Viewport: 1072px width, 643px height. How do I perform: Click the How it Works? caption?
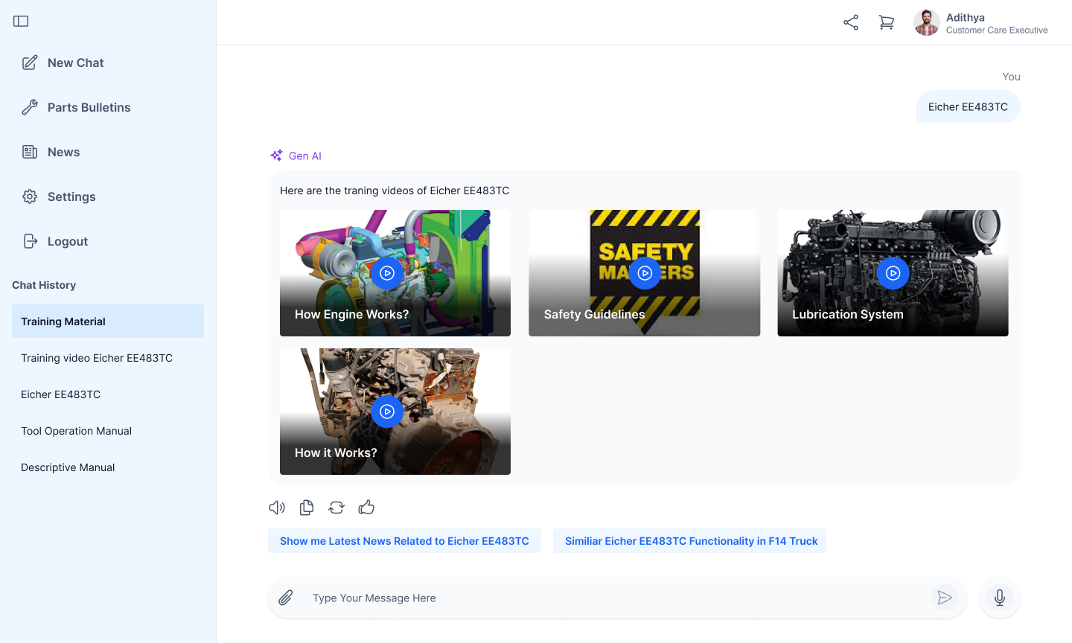tap(336, 452)
